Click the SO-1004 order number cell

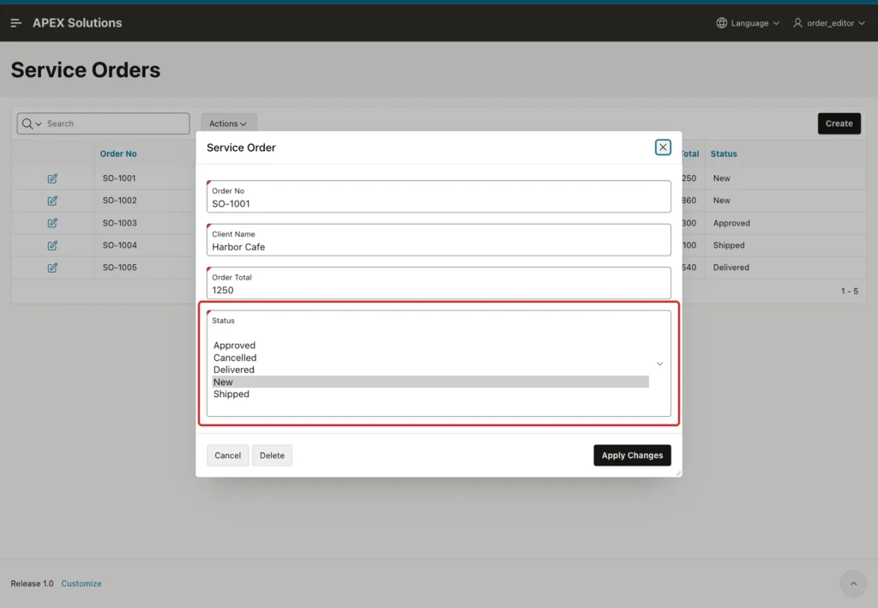click(x=119, y=245)
